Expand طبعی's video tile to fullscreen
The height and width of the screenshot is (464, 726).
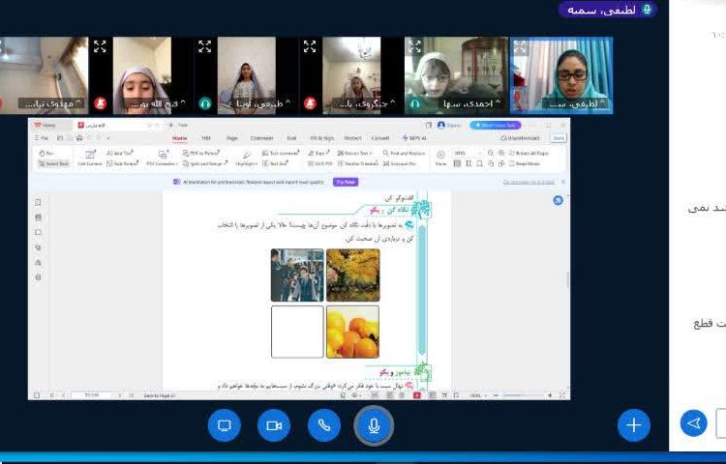(204, 46)
